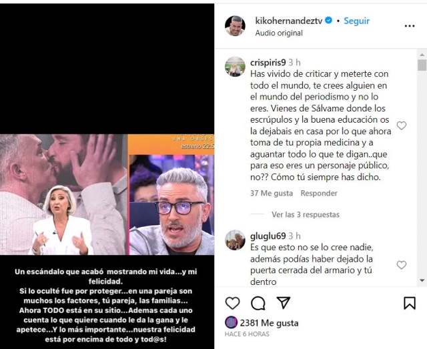This screenshot has height=349, width=427.
Task: Share the post with the paper plane icon
Action: click(283, 302)
